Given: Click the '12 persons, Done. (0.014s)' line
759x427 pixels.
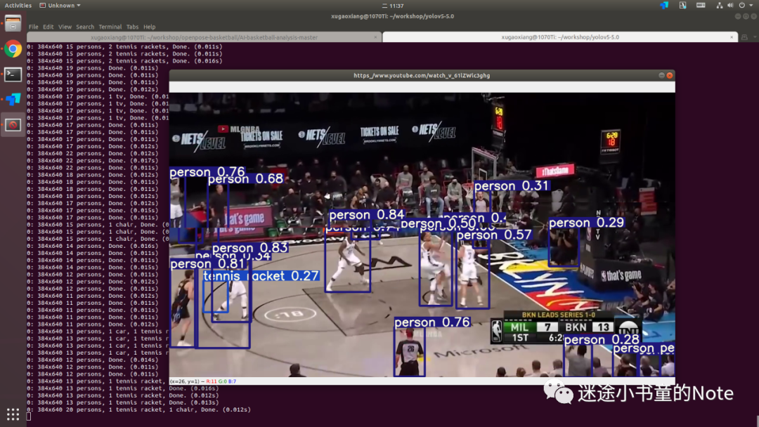Looking at the screenshot, I should pyautogui.click(x=93, y=360).
